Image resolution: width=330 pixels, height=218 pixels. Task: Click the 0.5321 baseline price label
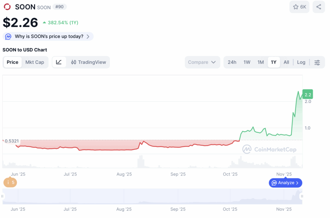[x=12, y=141]
